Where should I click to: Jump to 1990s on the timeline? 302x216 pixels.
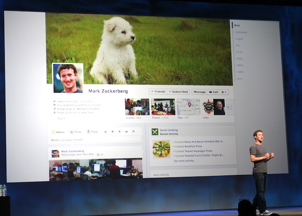pos(240,65)
